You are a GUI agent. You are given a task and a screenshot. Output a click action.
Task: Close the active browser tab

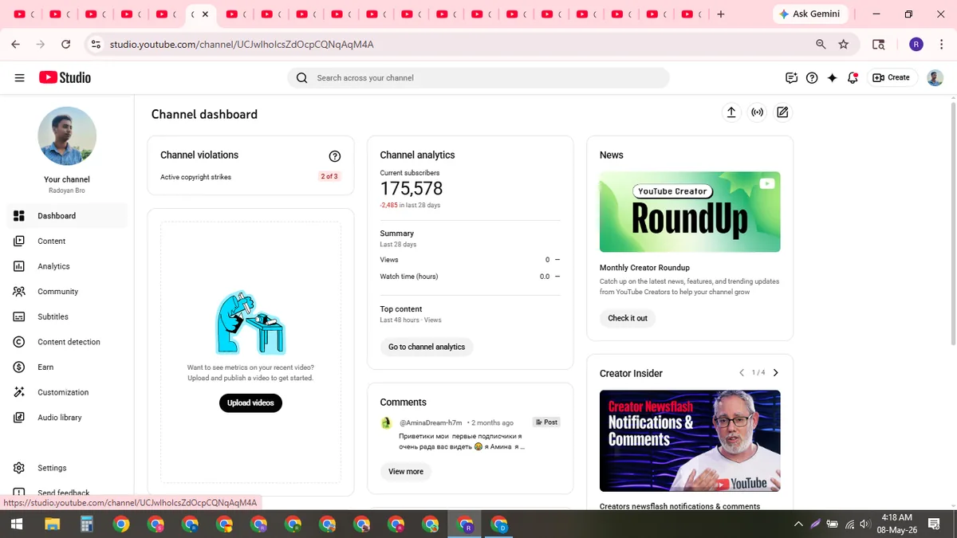[x=205, y=14]
